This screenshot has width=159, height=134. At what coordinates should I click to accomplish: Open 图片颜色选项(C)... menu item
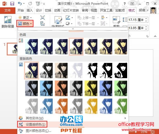(x=73, y=131)
